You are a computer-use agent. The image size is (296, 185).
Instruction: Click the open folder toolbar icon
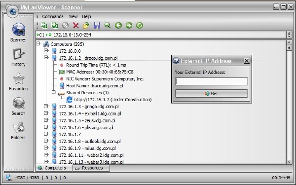click(x=86, y=25)
